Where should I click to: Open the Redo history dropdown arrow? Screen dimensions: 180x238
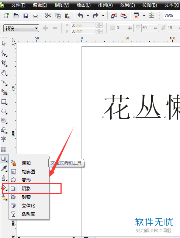click(x=103, y=16)
